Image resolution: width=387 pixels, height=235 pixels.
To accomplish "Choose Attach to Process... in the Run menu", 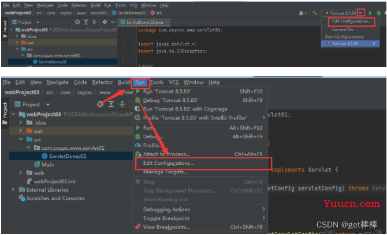I will 200,154.
